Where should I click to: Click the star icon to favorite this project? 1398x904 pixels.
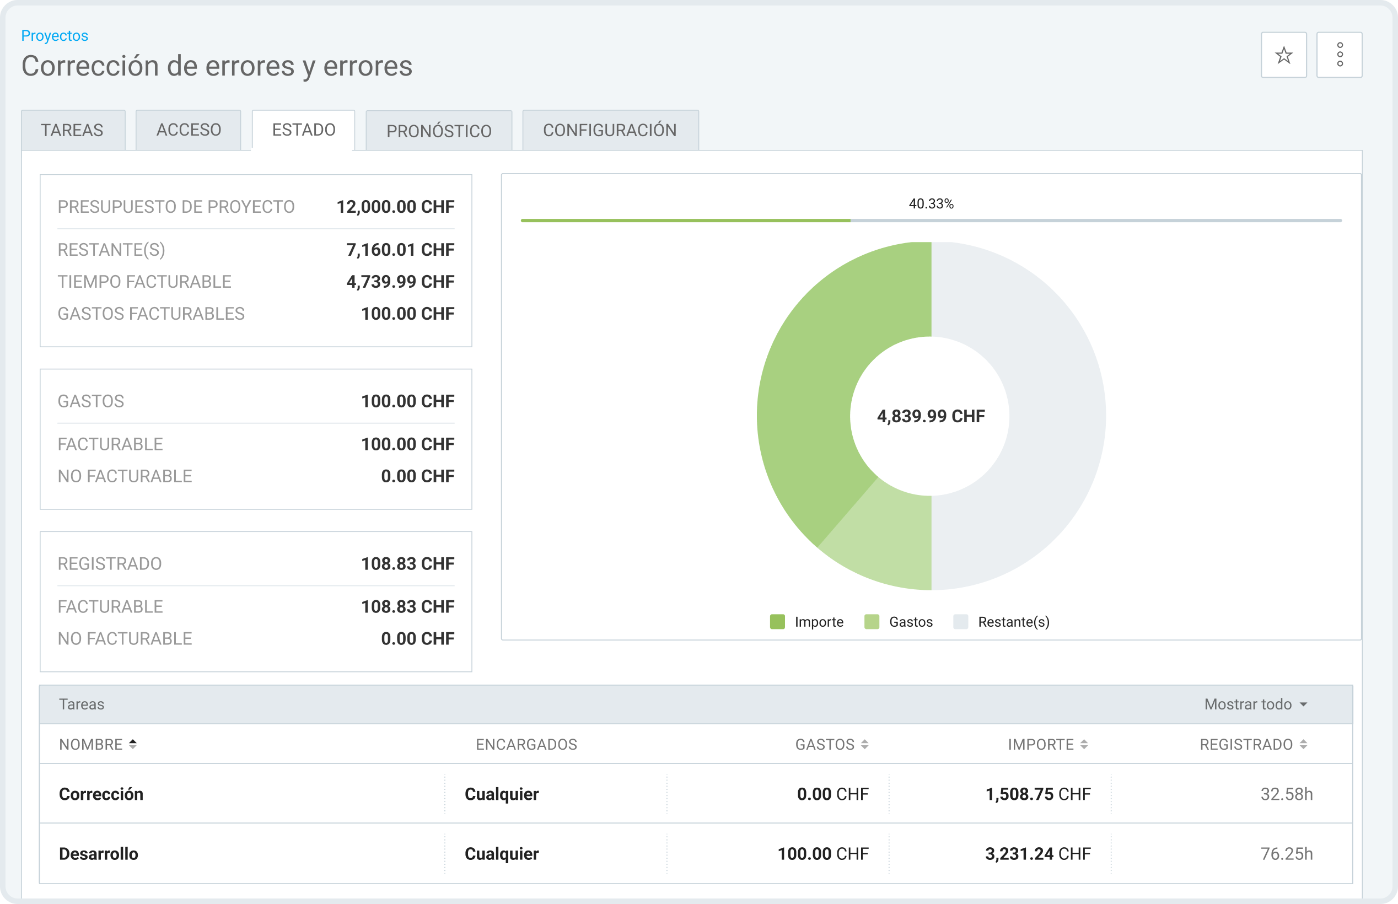1283,55
